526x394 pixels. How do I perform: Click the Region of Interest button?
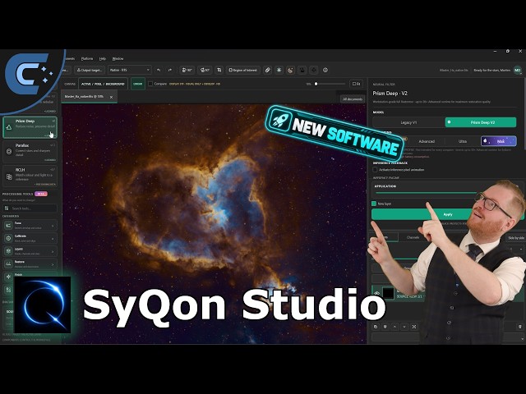(243, 70)
